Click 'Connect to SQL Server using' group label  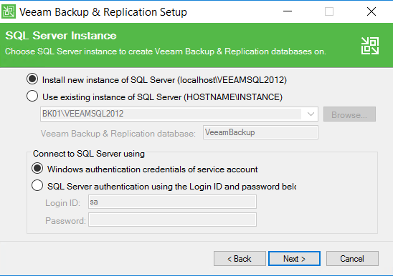coord(89,154)
